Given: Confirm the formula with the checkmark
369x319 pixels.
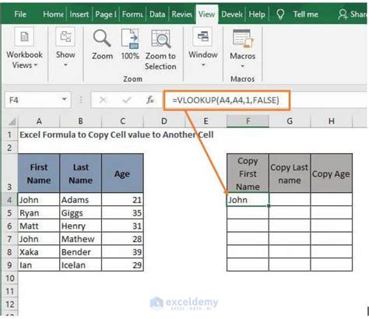Looking at the screenshot, I should [127, 100].
